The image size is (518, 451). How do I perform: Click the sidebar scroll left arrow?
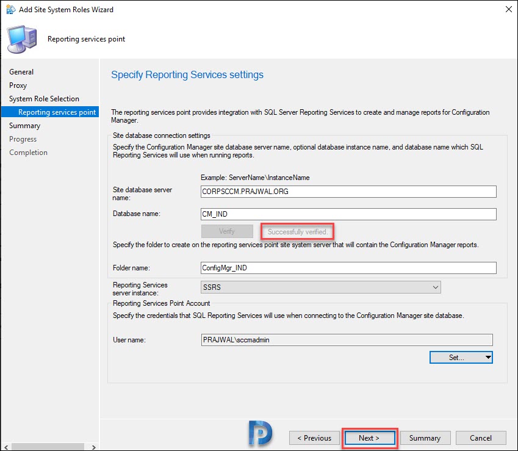6,447
